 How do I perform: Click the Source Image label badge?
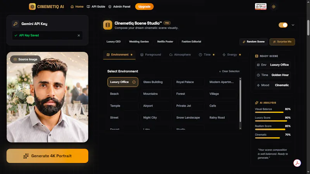[x=25, y=60]
